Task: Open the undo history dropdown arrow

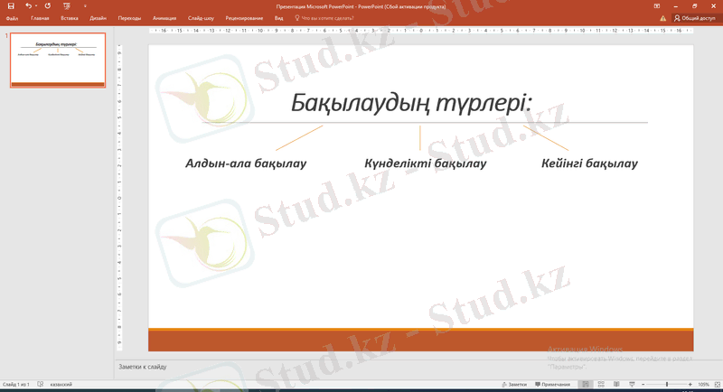Action: [x=36, y=6]
